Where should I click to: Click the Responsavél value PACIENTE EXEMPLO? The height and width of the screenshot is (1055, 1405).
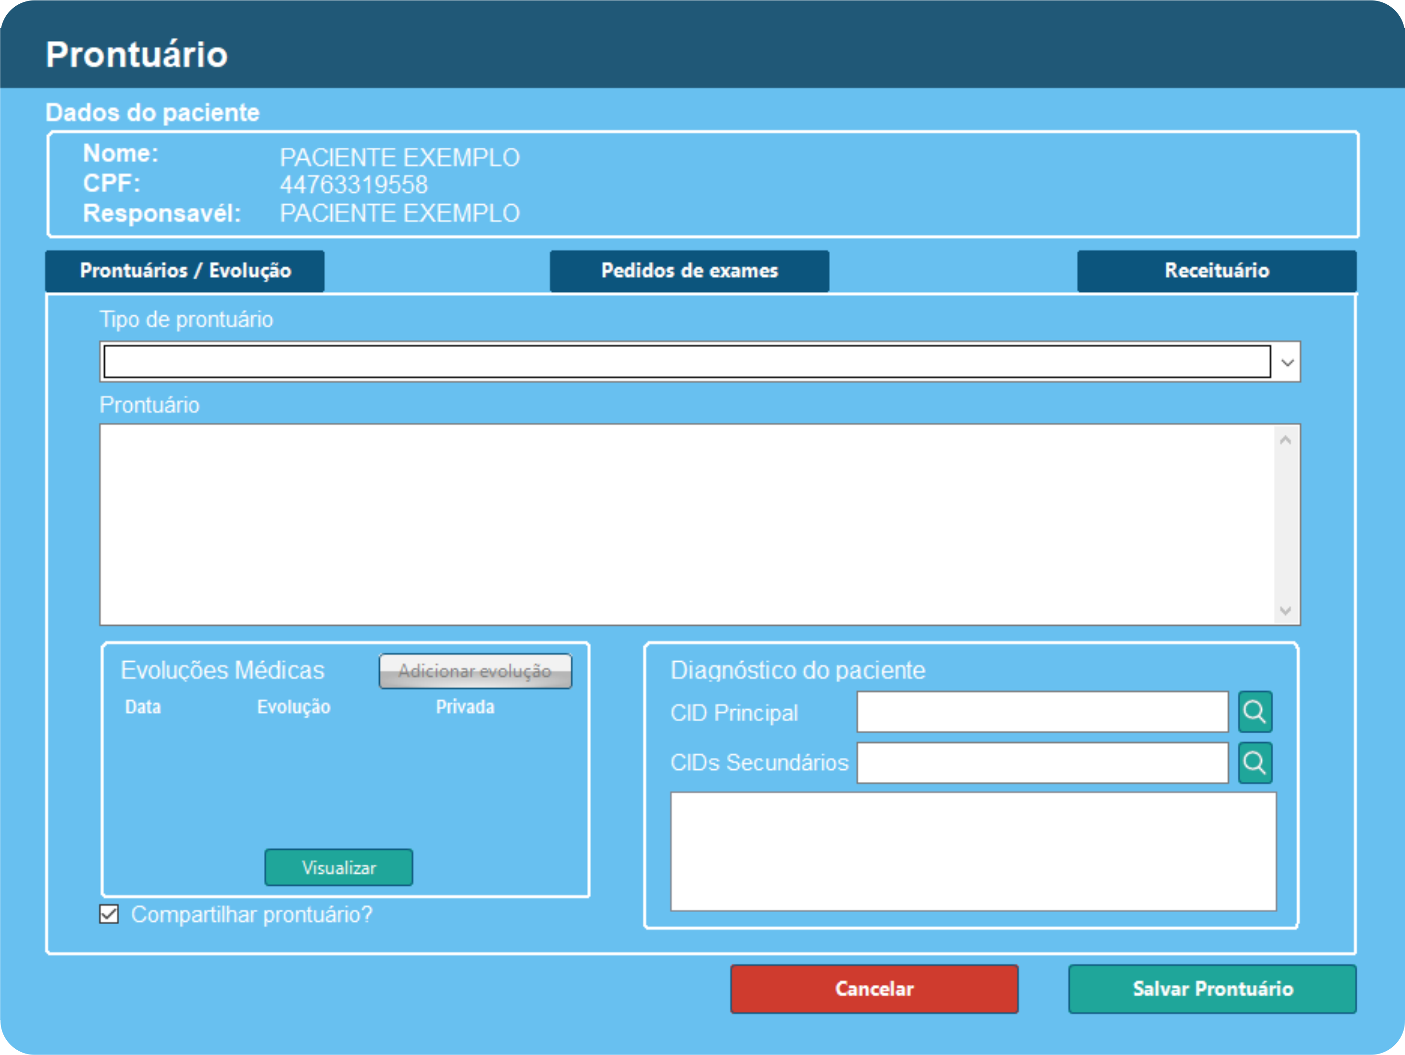coord(399,214)
